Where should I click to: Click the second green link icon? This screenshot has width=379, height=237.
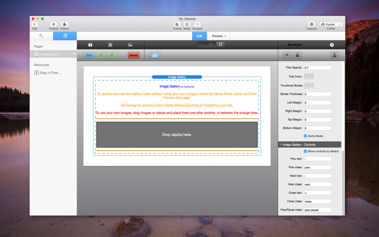point(112,55)
